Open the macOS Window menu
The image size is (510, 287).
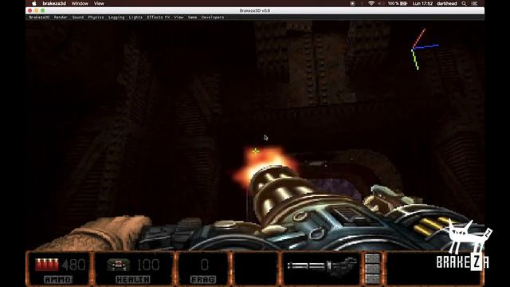click(80, 3)
